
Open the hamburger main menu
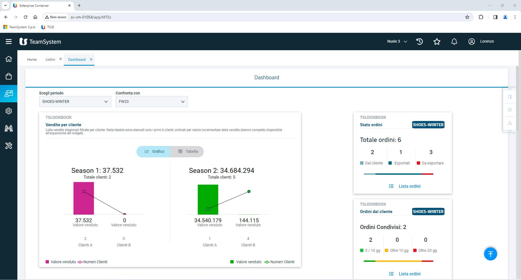pos(9,42)
